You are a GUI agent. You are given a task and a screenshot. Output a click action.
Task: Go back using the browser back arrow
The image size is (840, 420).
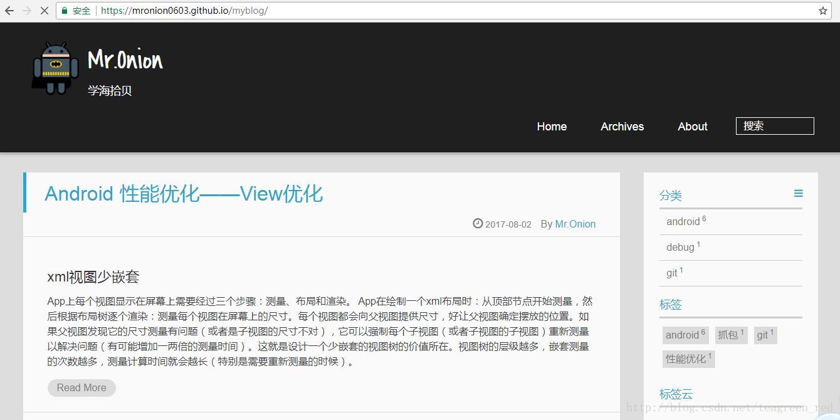tap(9, 11)
